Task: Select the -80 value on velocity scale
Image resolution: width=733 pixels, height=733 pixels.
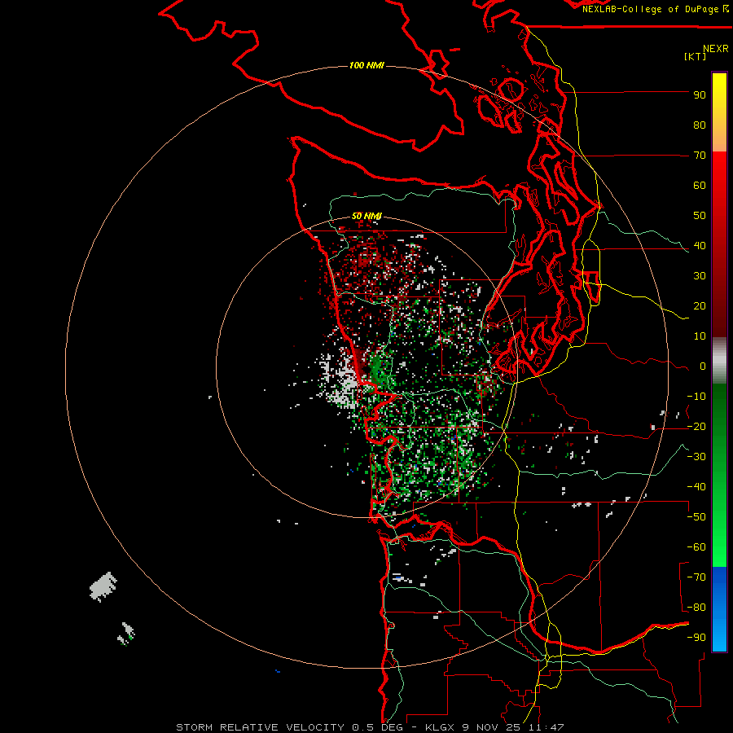Action: tap(696, 608)
